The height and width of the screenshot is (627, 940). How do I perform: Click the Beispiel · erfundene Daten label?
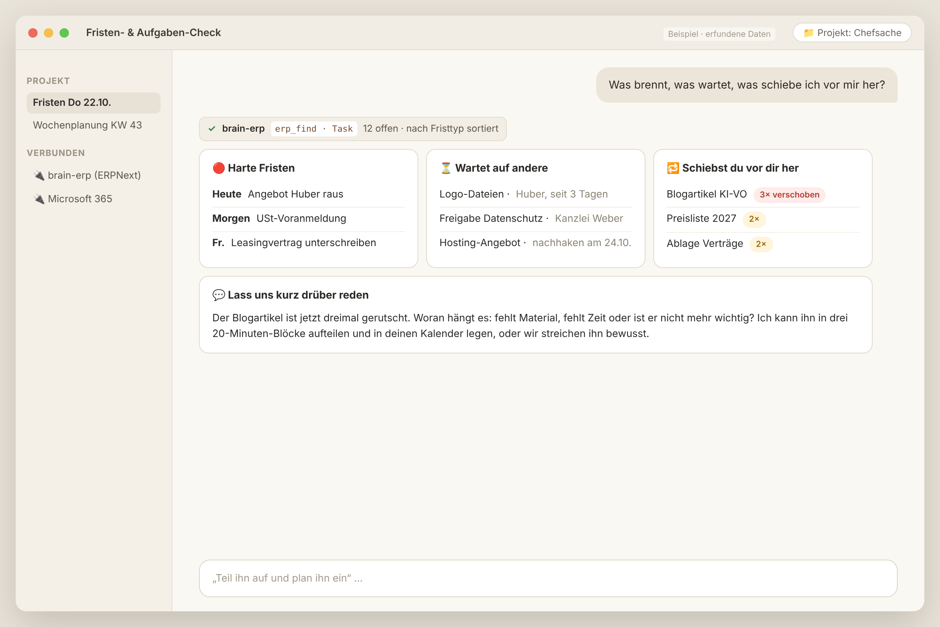tap(719, 34)
